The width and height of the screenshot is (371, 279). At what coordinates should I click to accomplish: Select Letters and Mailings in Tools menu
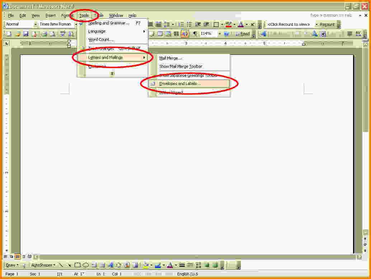(x=112, y=57)
